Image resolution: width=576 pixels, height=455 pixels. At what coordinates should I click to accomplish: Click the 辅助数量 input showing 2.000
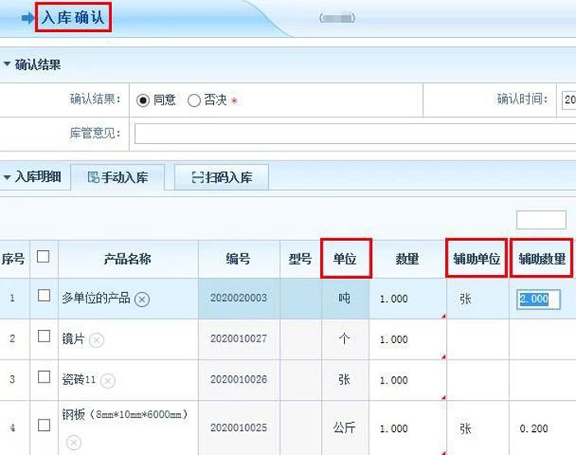click(x=538, y=299)
